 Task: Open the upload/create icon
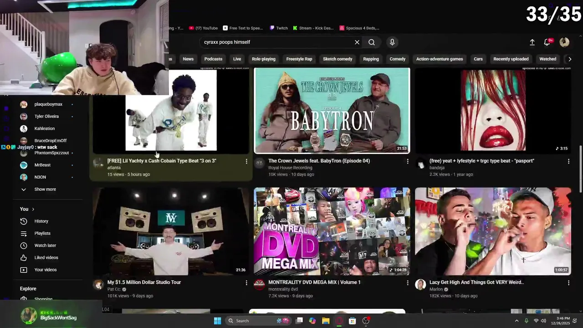pos(532,42)
